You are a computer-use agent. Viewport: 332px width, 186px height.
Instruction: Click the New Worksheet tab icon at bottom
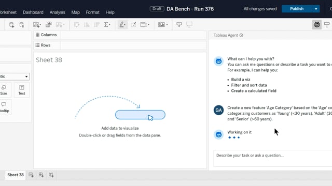[31, 175]
